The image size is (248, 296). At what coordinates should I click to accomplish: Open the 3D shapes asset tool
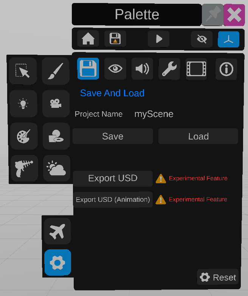(56, 136)
